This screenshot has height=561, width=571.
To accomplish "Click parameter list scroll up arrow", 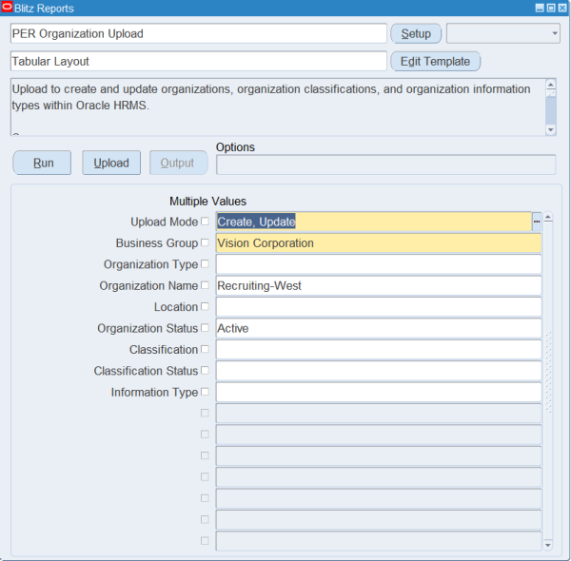I will pos(548,218).
